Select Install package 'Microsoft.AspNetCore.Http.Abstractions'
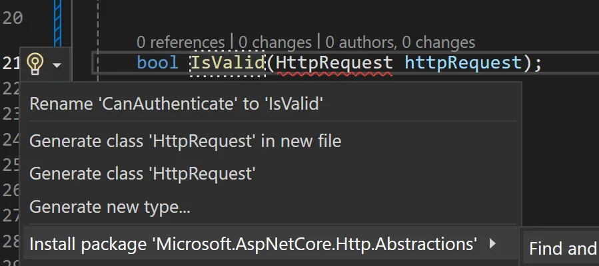The image size is (599, 266). pyautogui.click(x=253, y=244)
